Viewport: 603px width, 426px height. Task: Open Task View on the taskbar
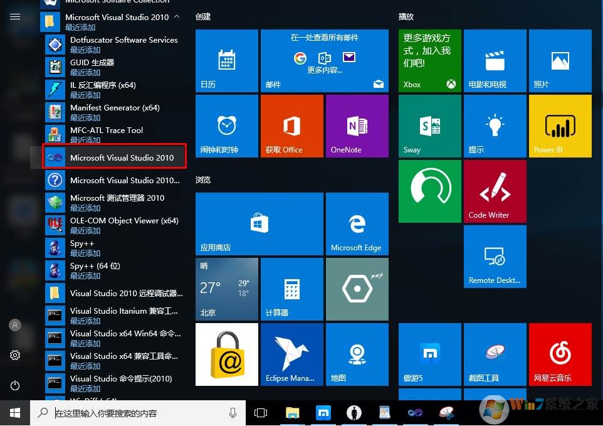261,413
